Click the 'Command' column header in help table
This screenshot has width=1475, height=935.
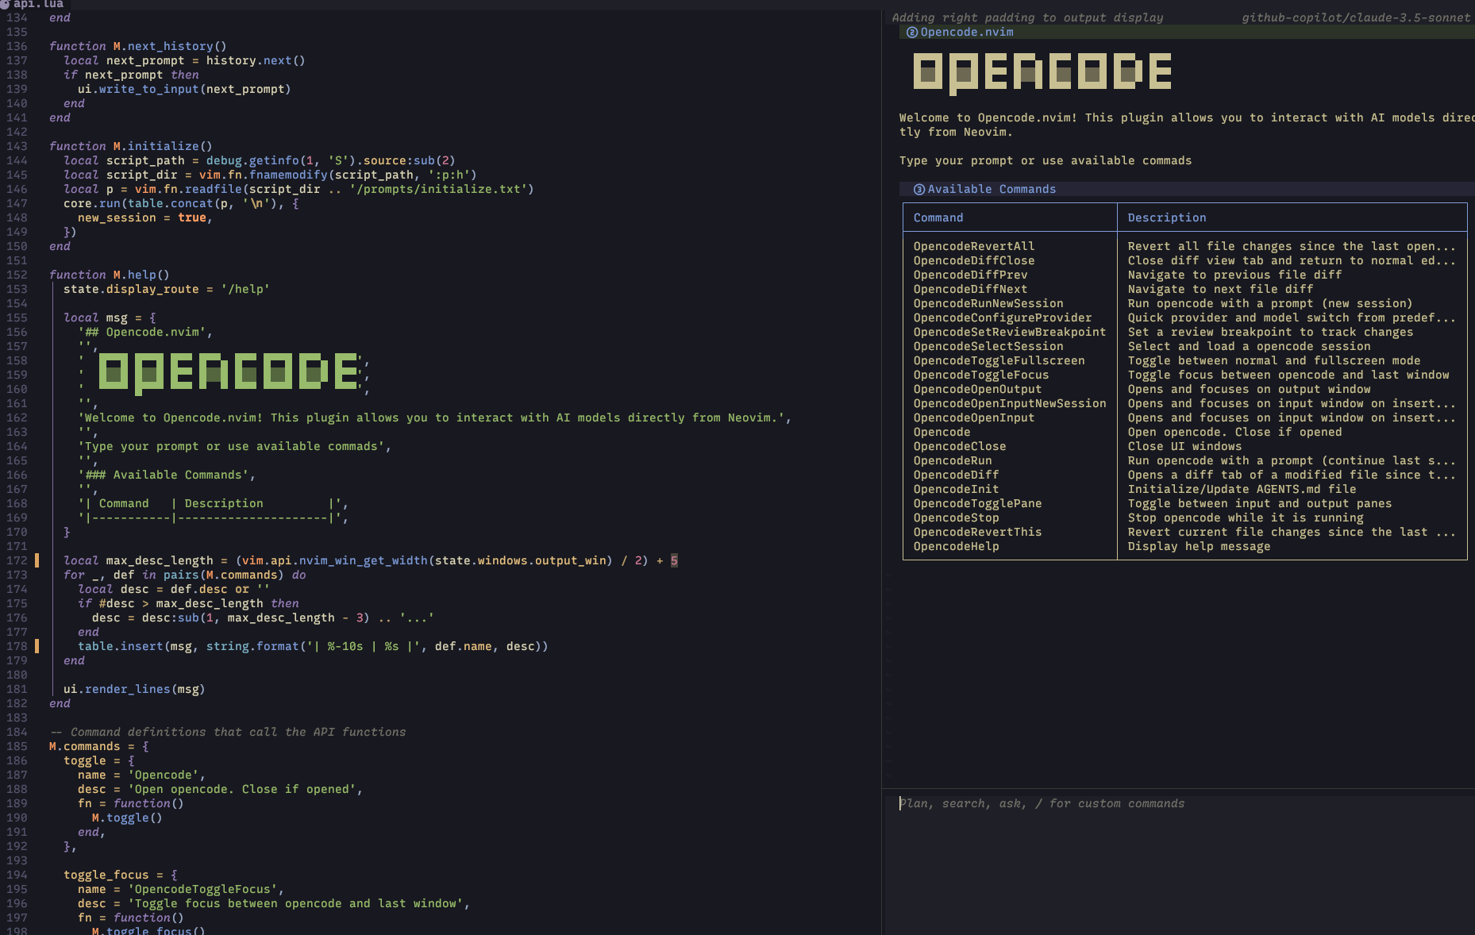pos(938,217)
